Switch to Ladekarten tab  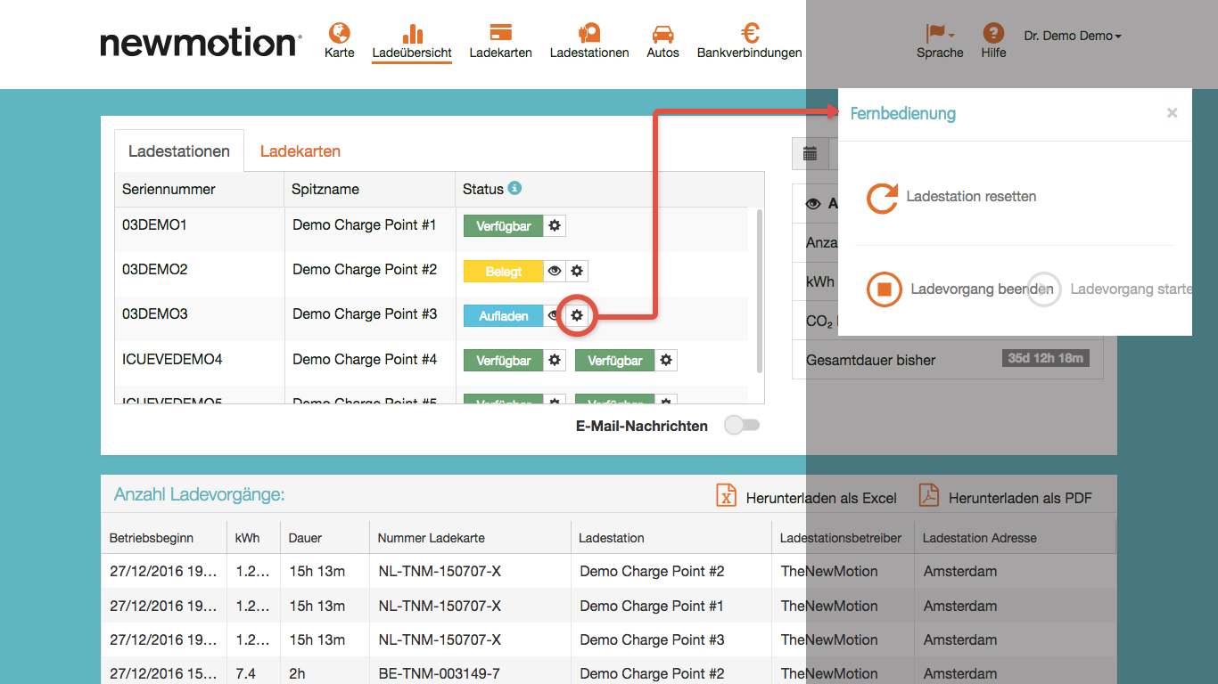point(300,151)
